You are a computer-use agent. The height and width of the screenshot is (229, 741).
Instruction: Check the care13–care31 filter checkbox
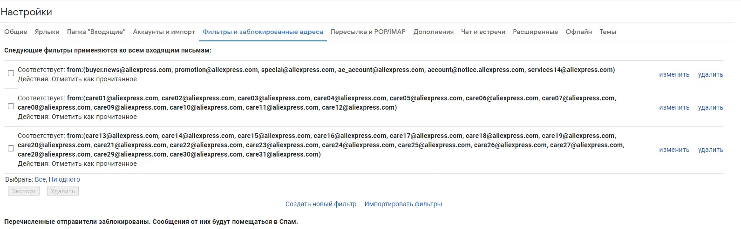(11, 148)
